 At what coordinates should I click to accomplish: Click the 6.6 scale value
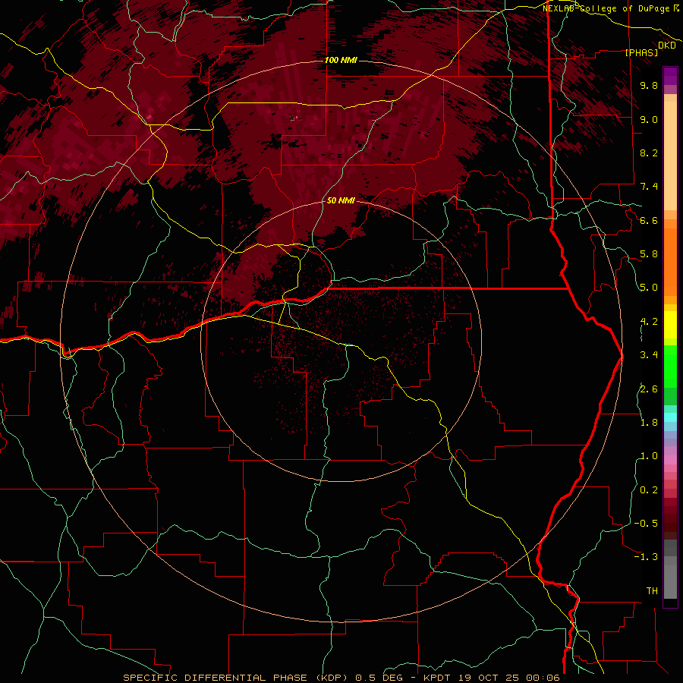649,220
